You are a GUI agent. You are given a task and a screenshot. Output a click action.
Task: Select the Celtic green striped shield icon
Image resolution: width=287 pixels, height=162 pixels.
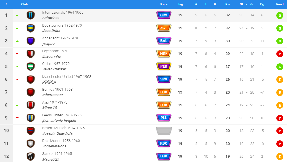tap(31, 67)
